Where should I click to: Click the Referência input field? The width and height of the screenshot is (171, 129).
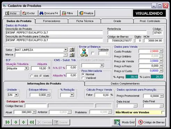coord(127,33)
